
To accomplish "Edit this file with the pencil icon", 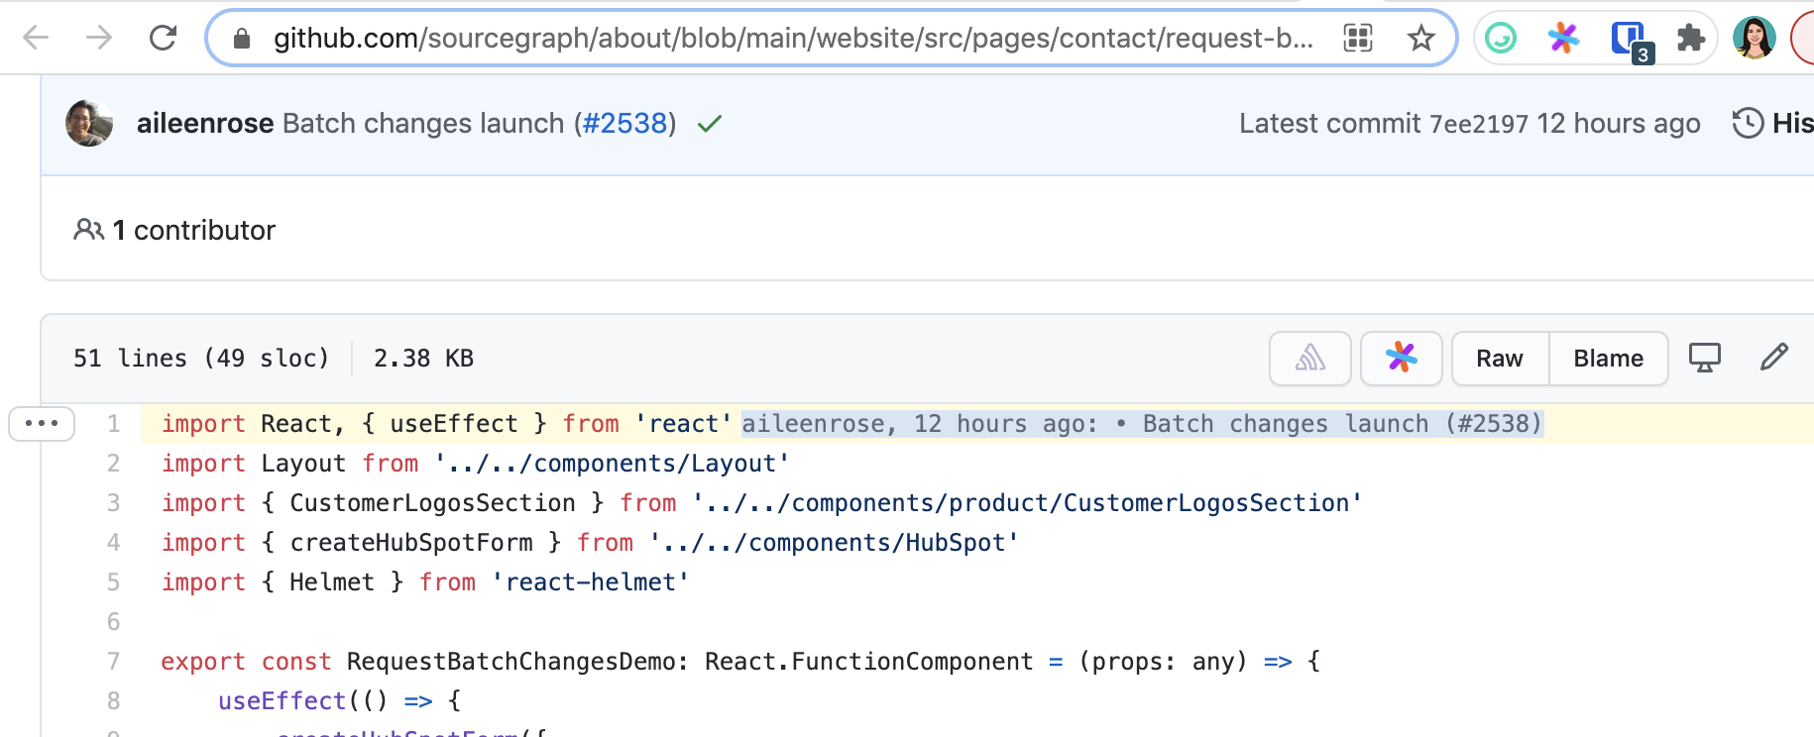I will pos(1774,358).
